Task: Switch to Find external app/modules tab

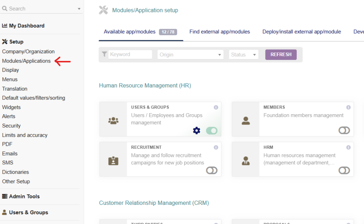Action: coord(219,32)
